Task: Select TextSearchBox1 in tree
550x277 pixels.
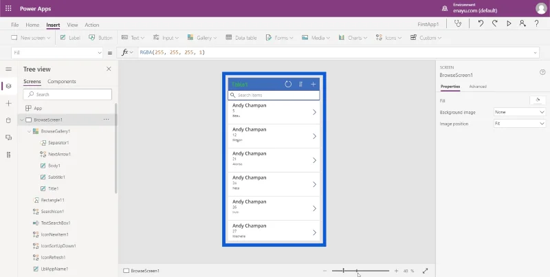Action: click(x=56, y=223)
